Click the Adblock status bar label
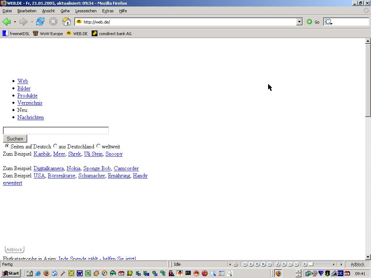 click(358, 264)
